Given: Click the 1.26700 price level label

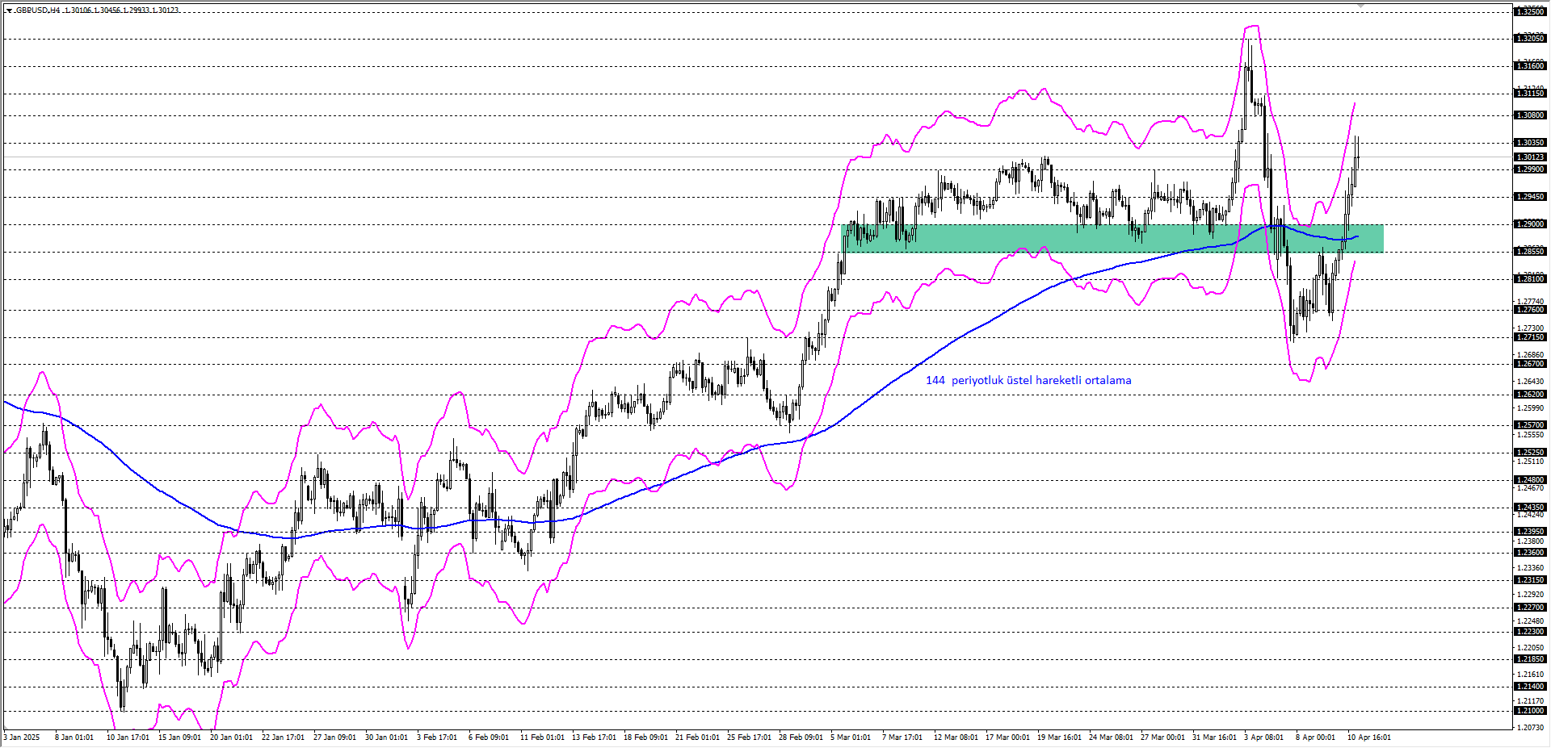Looking at the screenshot, I should pos(1530,364).
